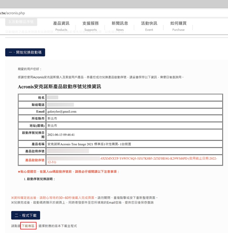Click the faded 3.活動贈品序號 button
The width and height of the screenshot is (228, 233).
coord(21,22)
